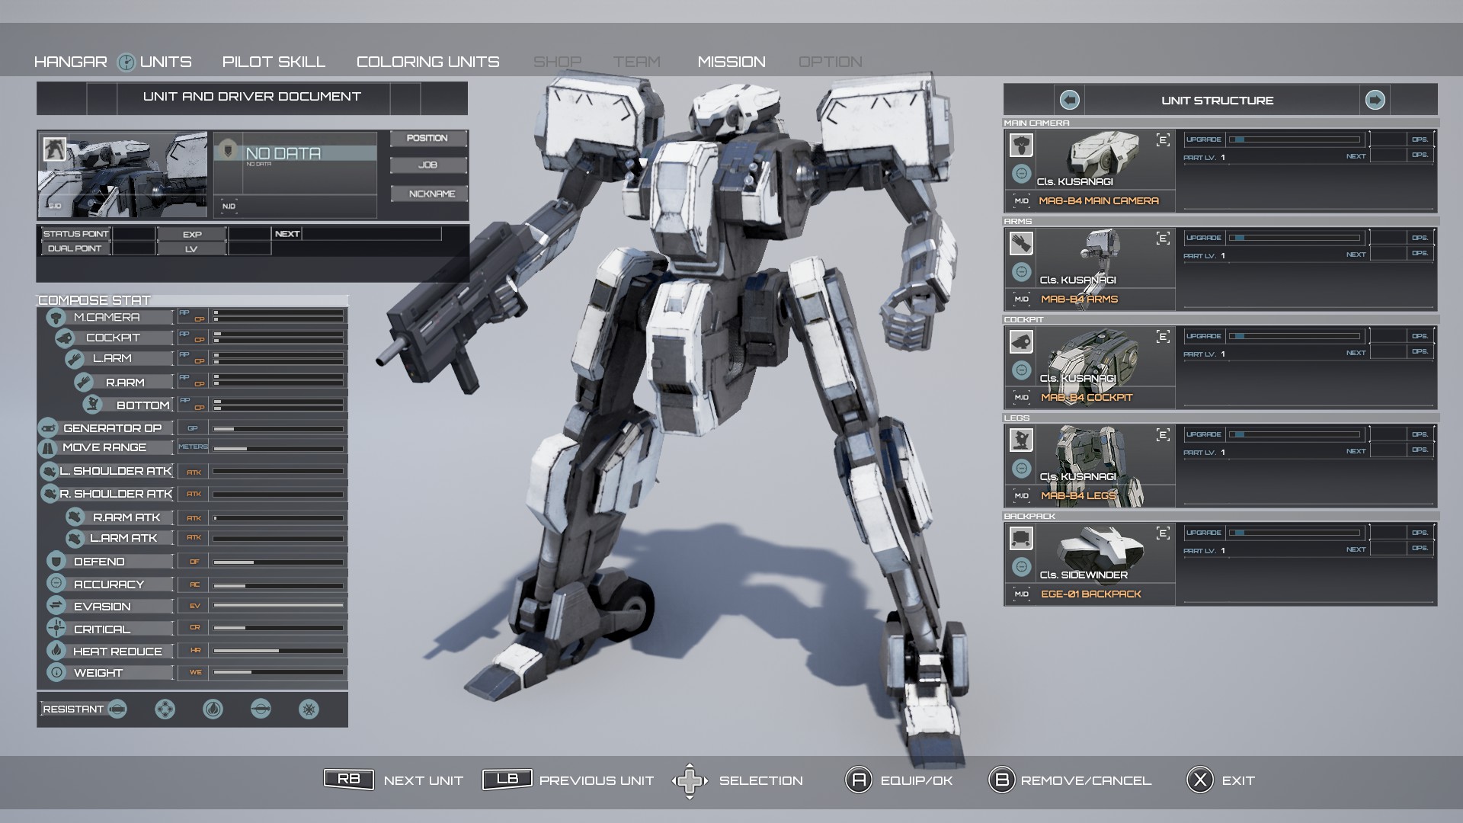The image size is (1463, 823).
Task: Click the Weight stat icon
Action: 56,673
